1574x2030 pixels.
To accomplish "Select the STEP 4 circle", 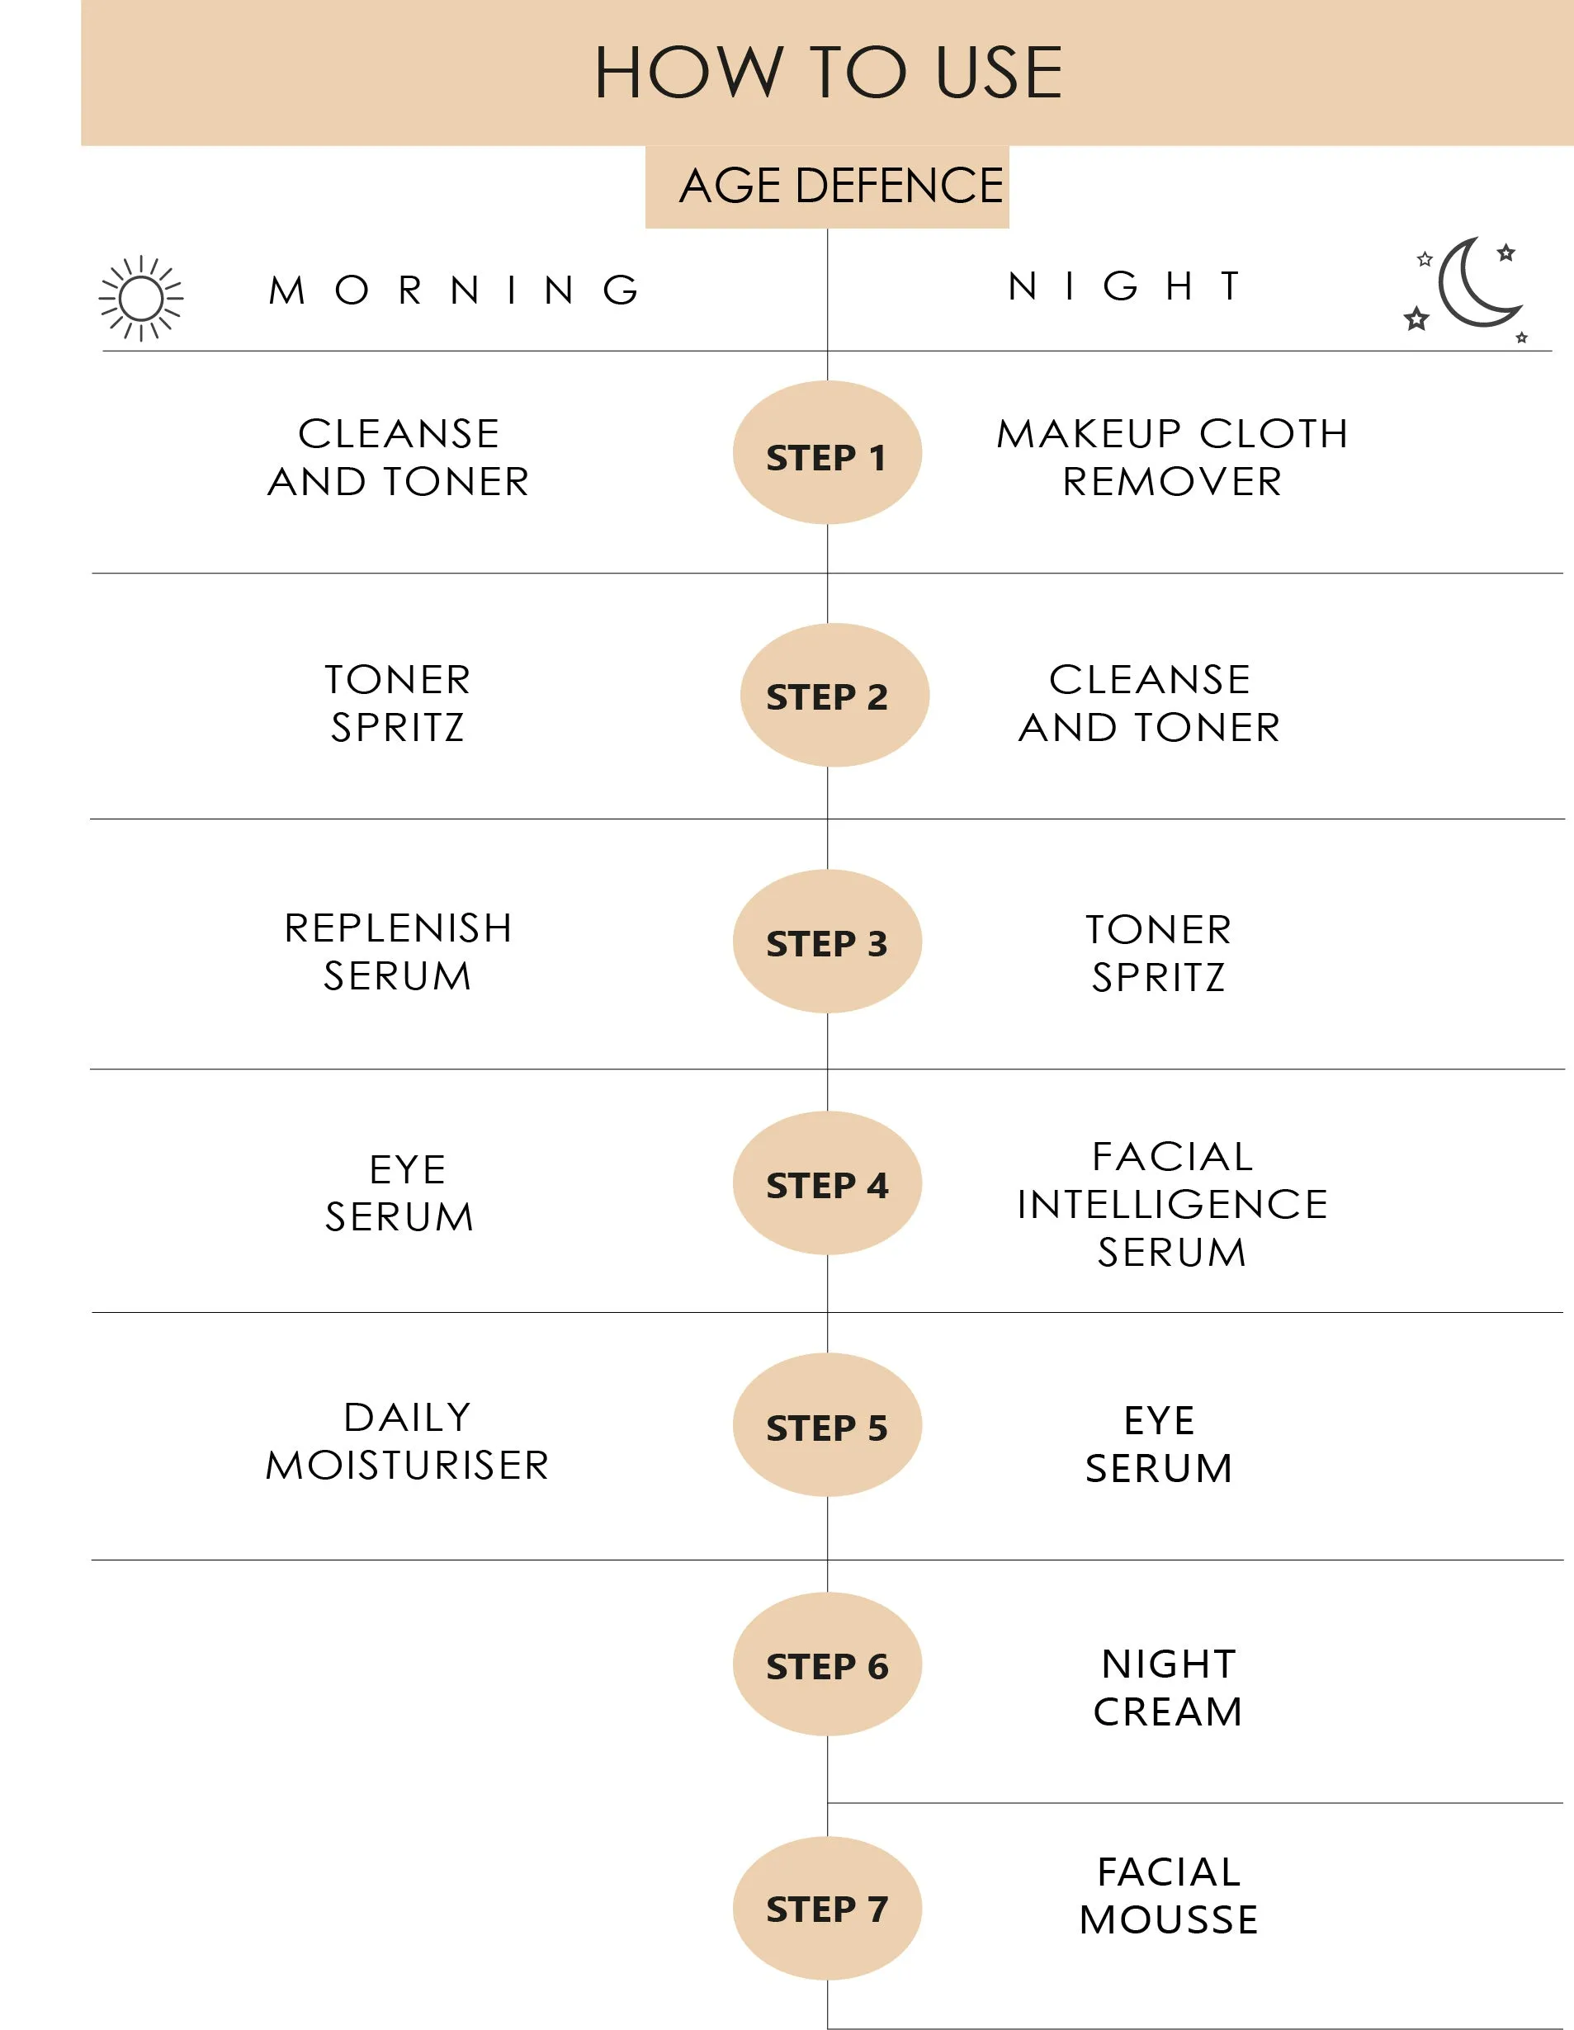I will click(826, 1183).
